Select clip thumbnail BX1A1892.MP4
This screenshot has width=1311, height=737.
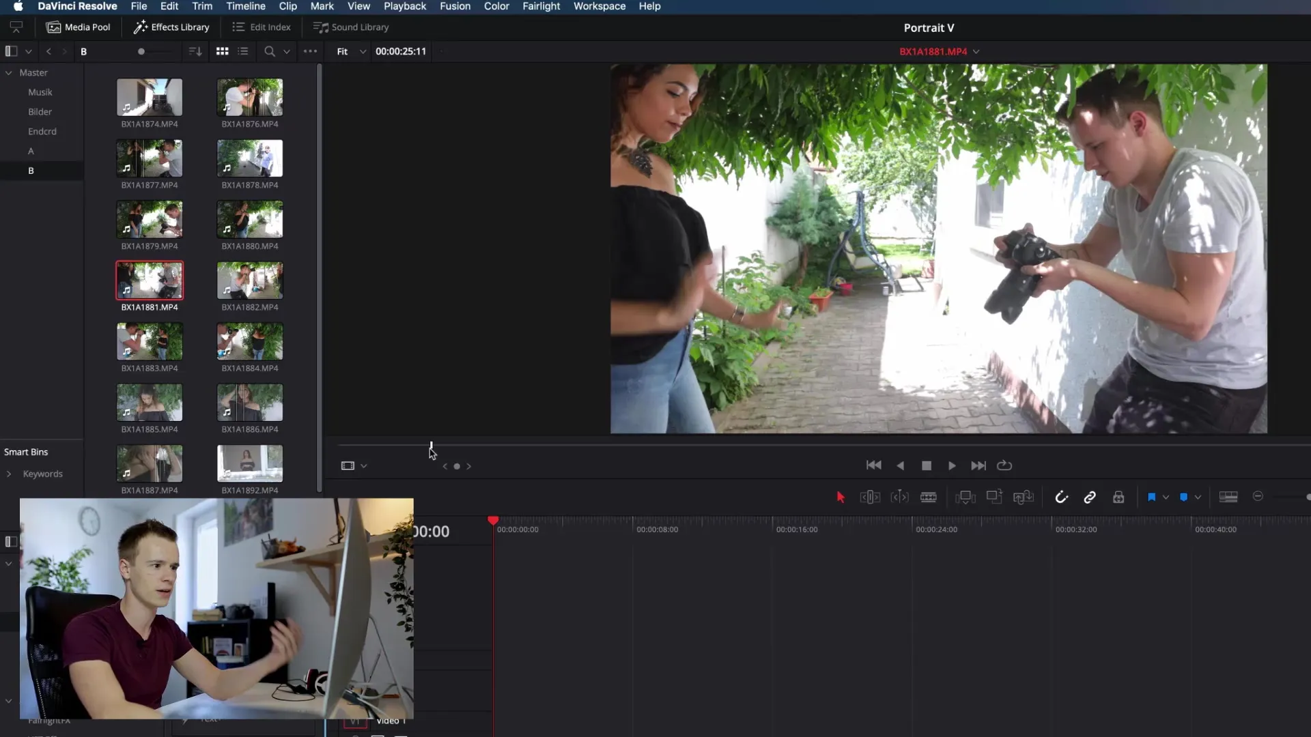pos(250,463)
